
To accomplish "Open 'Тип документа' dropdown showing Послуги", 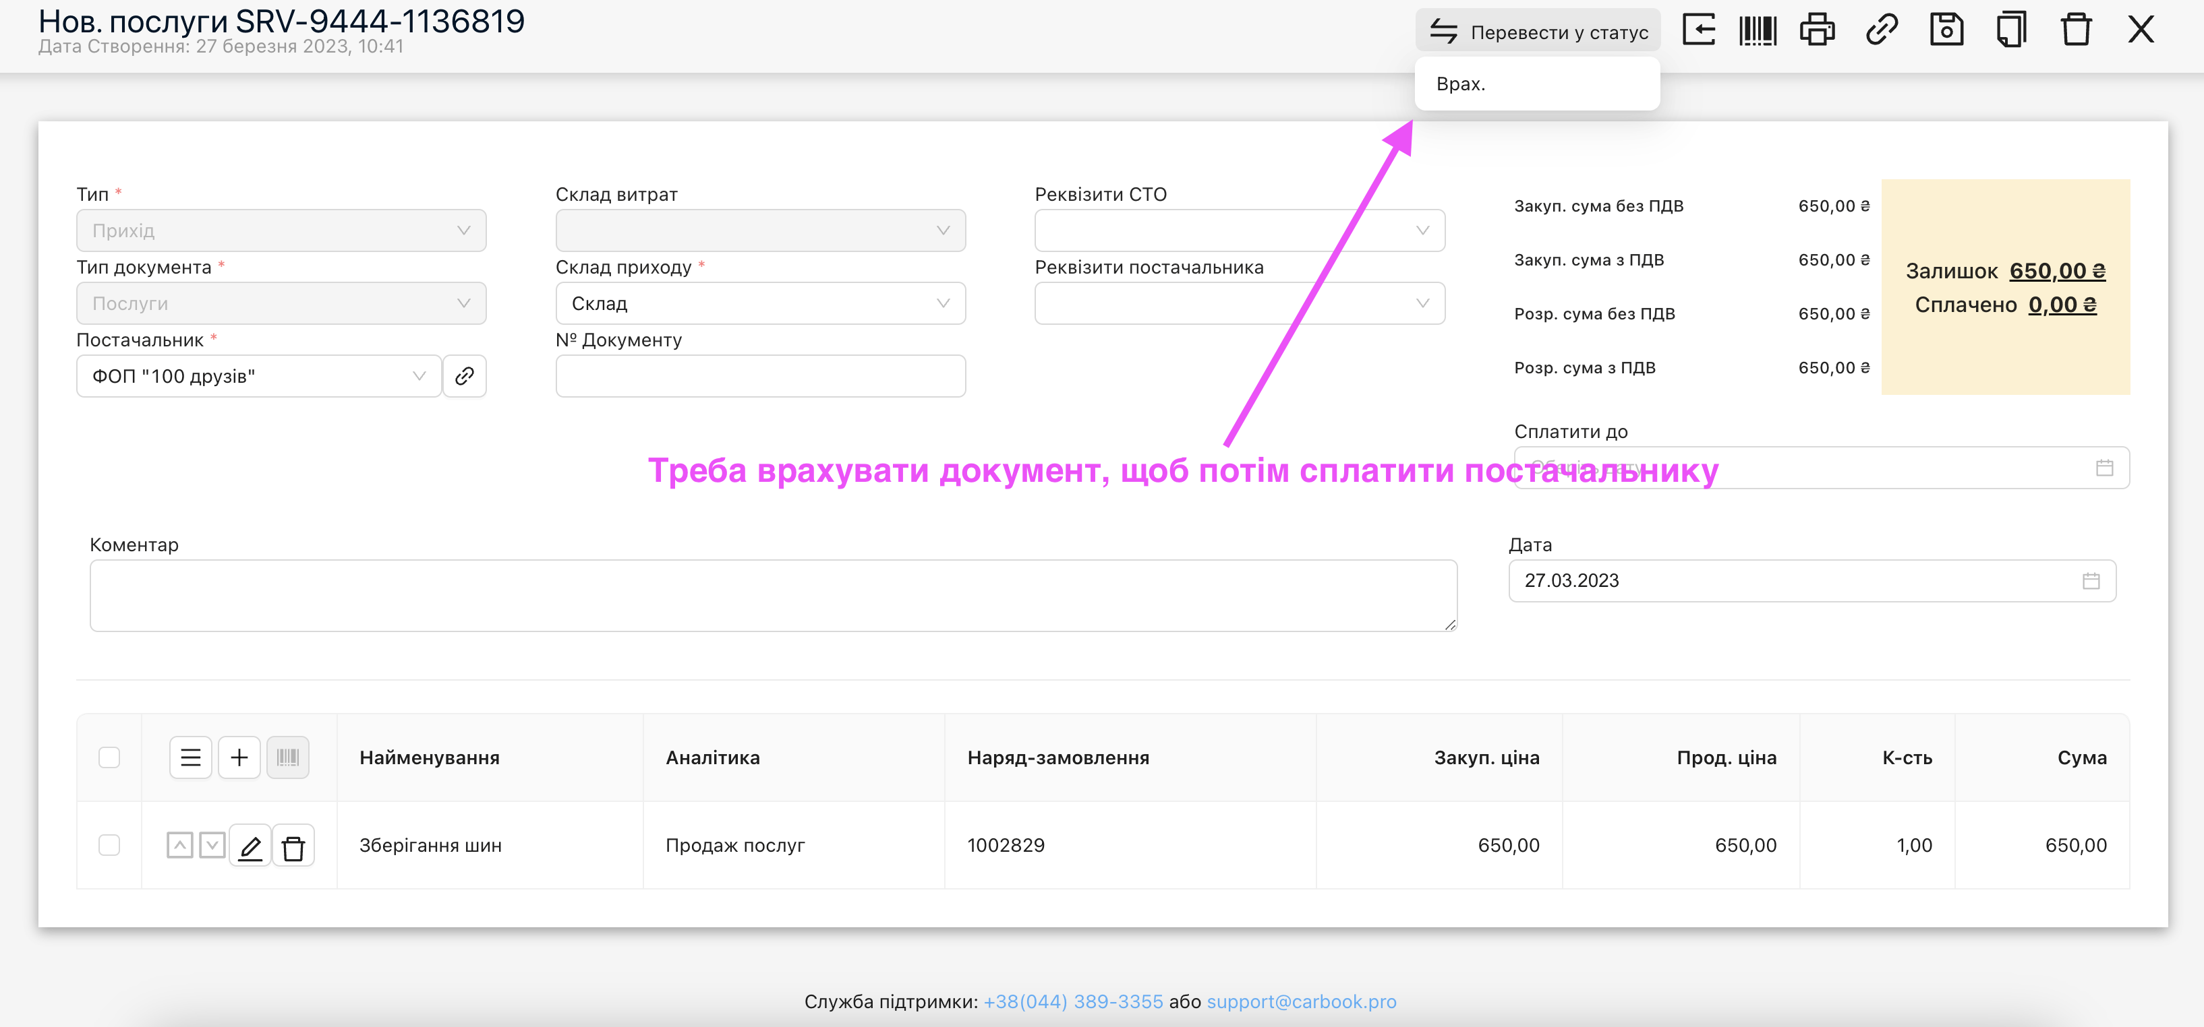I will [x=281, y=303].
